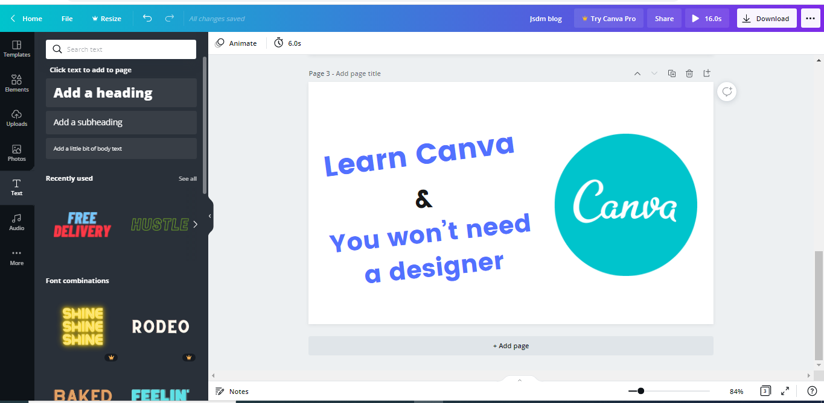Select the Text tab in sidebar

click(17, 187)
